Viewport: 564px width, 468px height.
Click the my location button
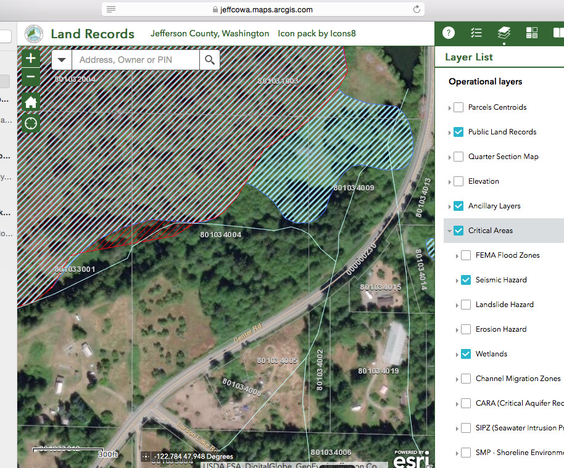point(31,123)
